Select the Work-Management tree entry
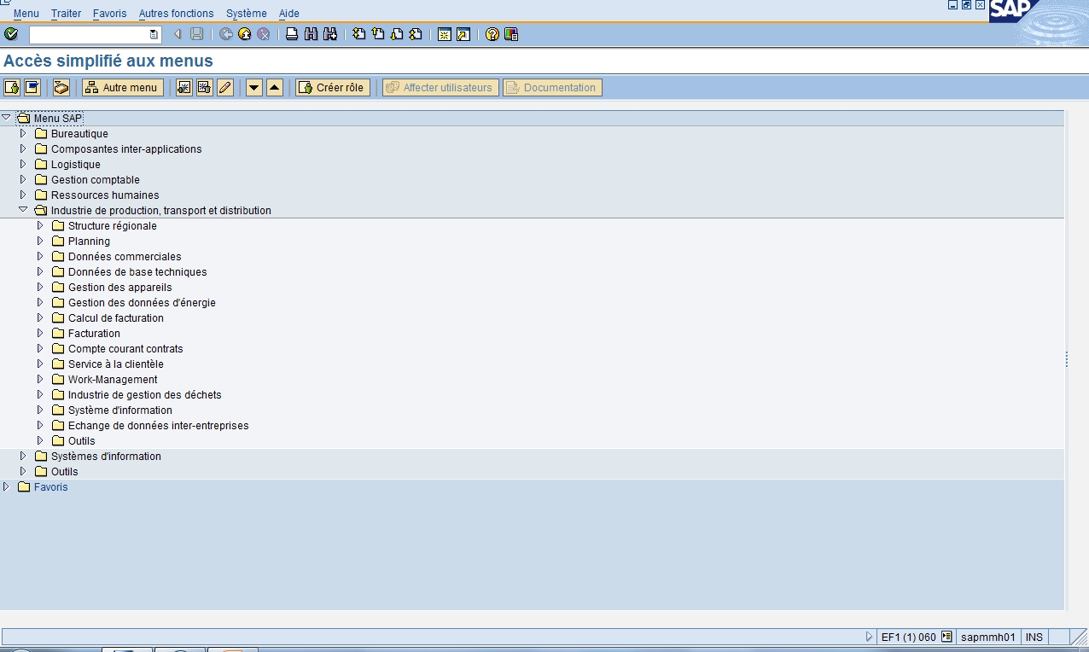Viewport: 1089px width, 652px height. pyautogui.click(x=113, y=380)
